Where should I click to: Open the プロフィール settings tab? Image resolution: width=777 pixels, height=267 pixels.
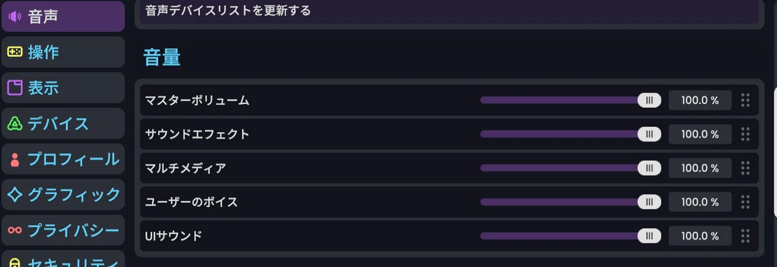click(63, 159)
